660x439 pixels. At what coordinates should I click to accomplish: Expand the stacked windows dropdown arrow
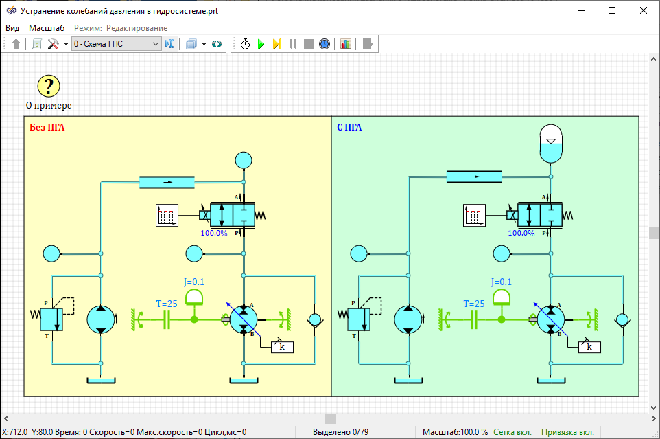coord(204,44)
